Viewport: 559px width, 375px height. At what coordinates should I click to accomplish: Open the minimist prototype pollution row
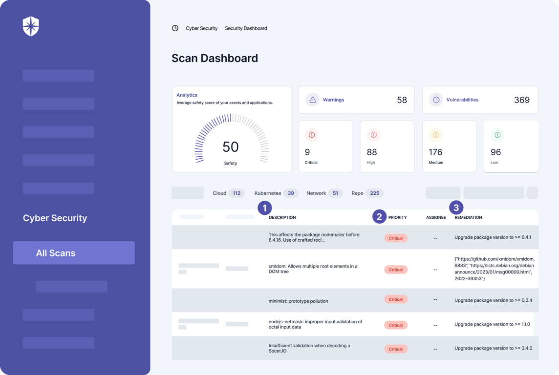point(355,301)
